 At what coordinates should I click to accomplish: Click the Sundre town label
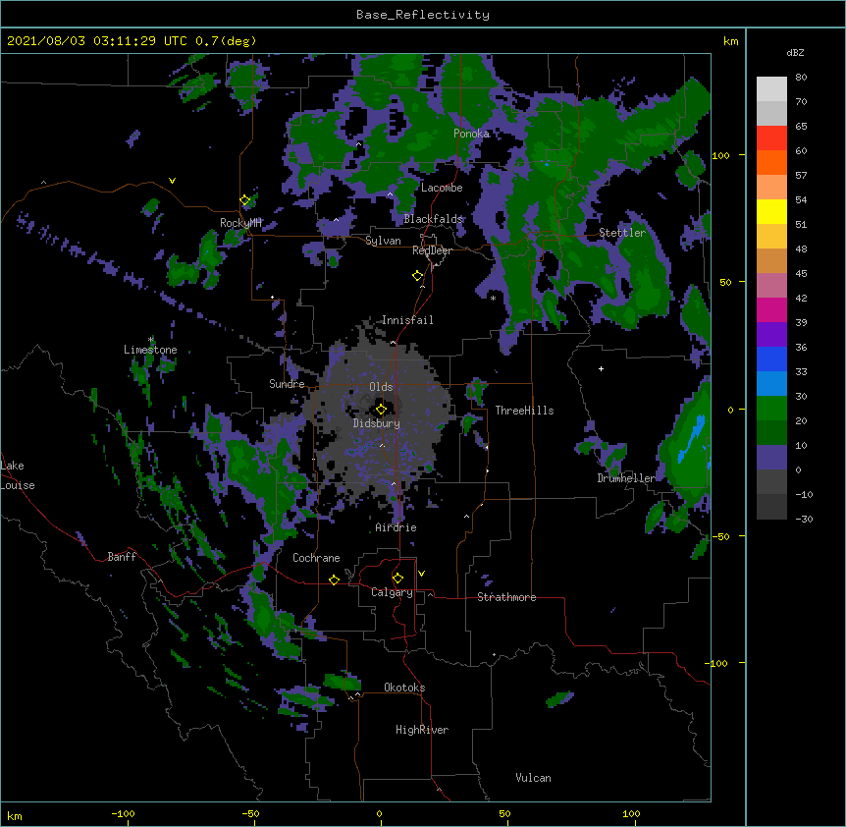pyautogui.click(x=287, y=384)
